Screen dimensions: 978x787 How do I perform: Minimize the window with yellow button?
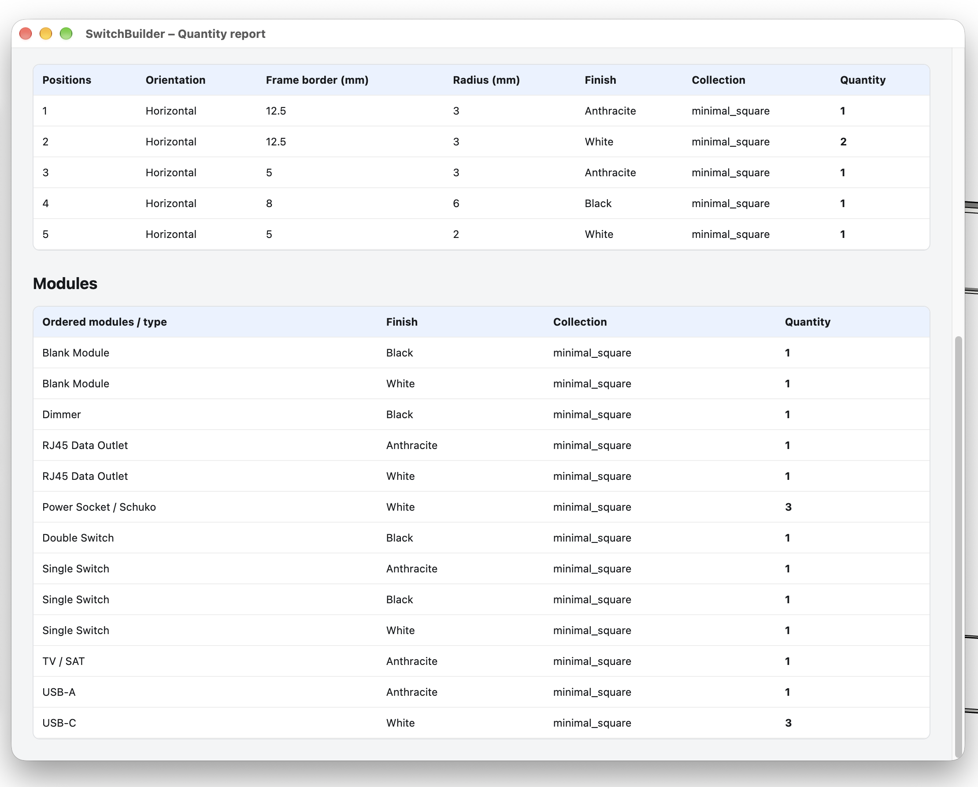point(46,33)
